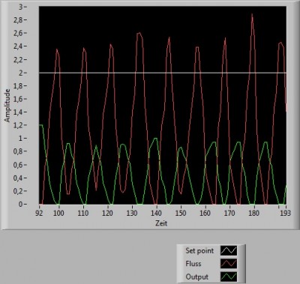This screenshot has width=300, height=284.
Task: Click the y-axis tick label 0,6
Action: click(18, 165)
